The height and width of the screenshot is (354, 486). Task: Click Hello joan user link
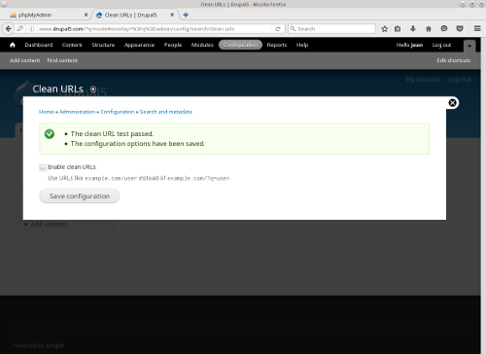tap(409, 45)
